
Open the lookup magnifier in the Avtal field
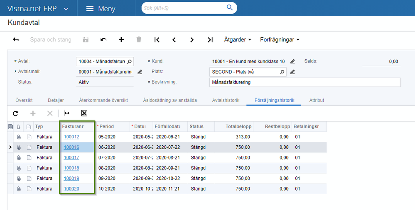[x=130, y=61]
